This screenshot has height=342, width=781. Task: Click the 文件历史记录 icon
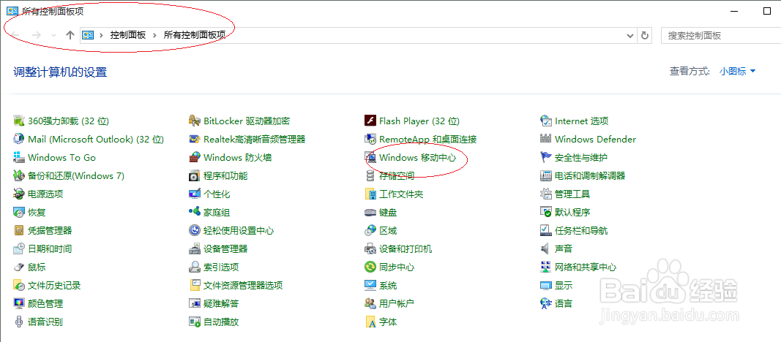click(x=19, y=285)
